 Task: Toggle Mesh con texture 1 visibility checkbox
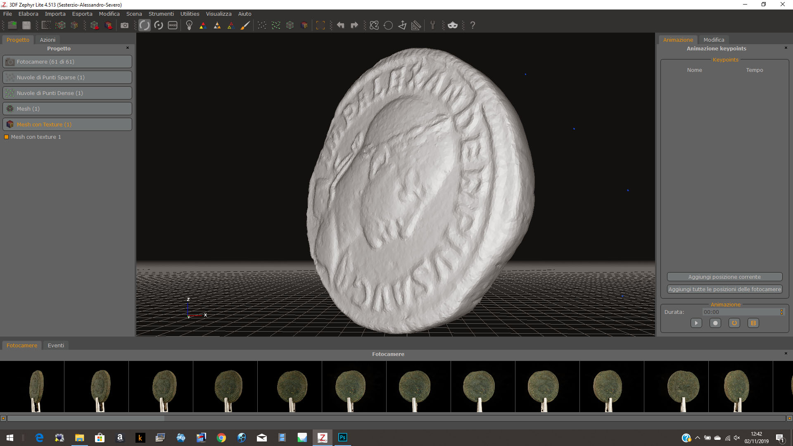click(x=6, y=137)
